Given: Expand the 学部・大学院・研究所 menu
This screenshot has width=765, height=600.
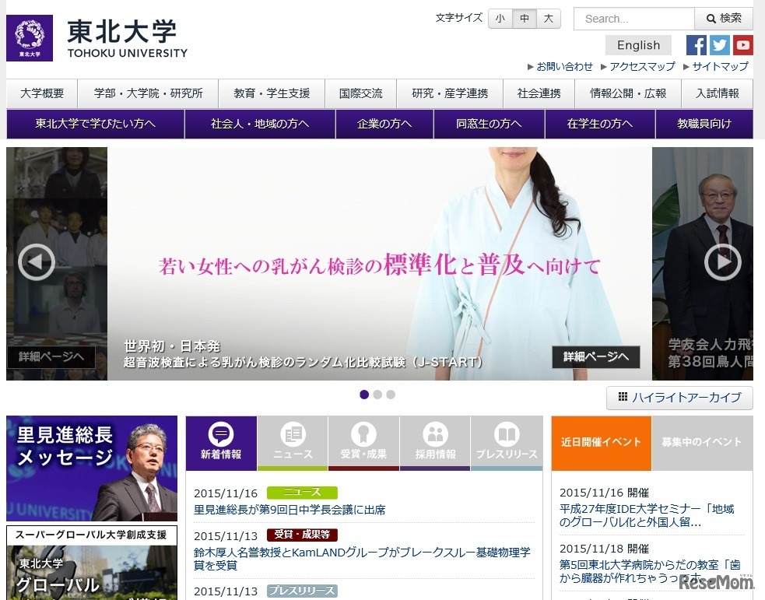Looking at the screenshot, I should [148, 93].
